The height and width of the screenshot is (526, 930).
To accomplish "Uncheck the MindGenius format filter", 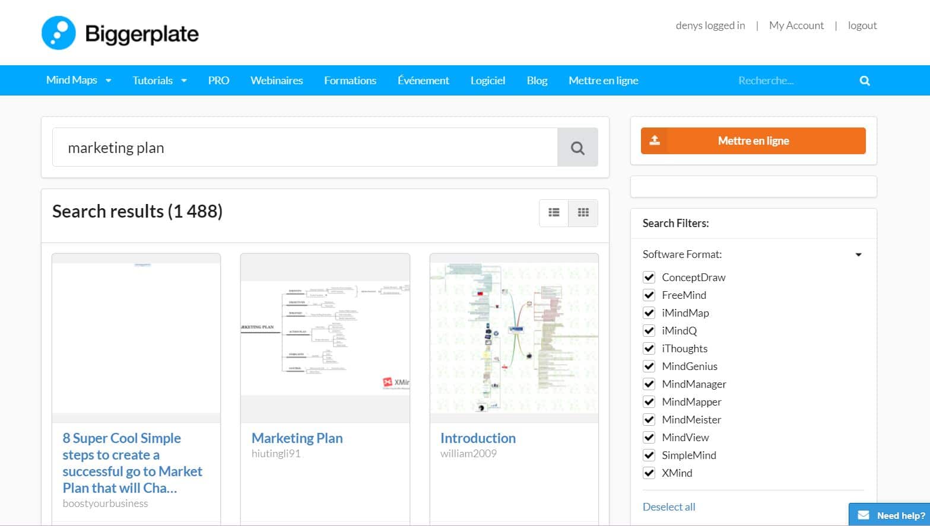I will (x=649, y=366).
